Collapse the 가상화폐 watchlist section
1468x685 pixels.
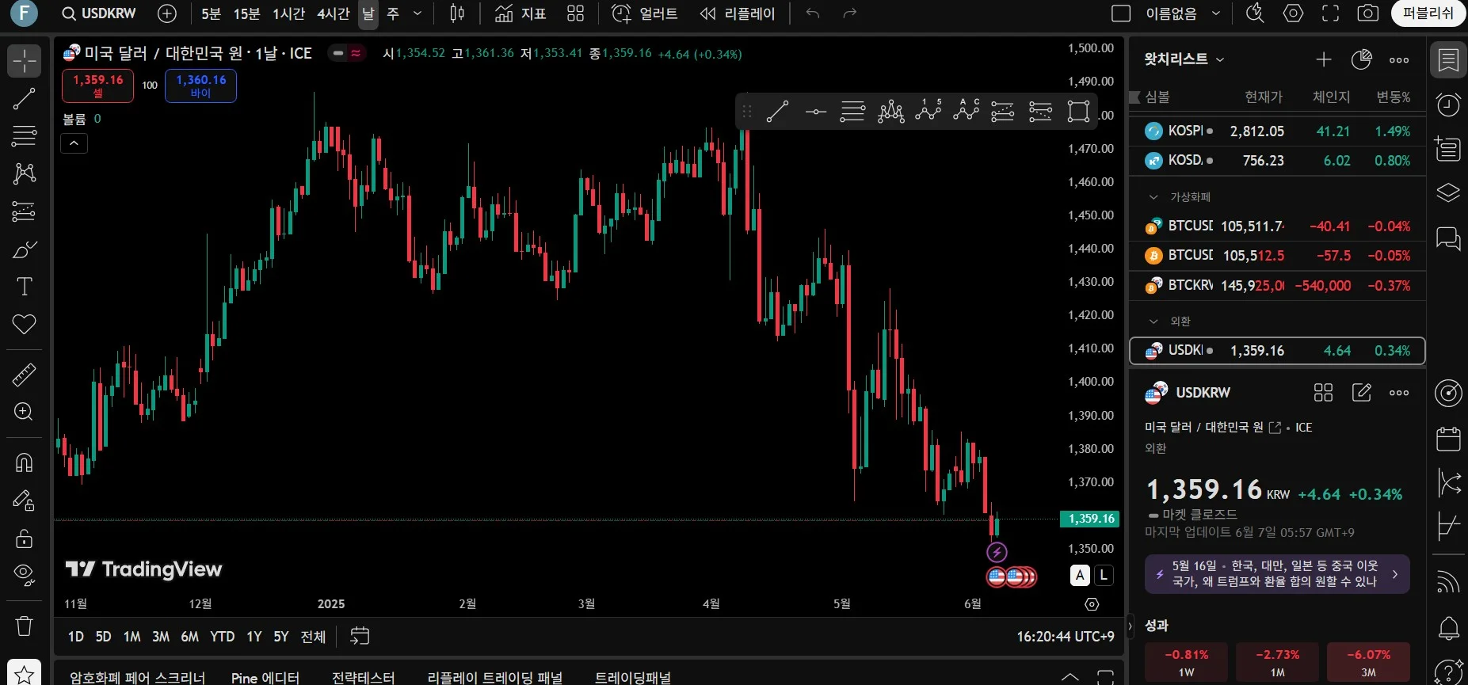click(x=1153, y=196)
